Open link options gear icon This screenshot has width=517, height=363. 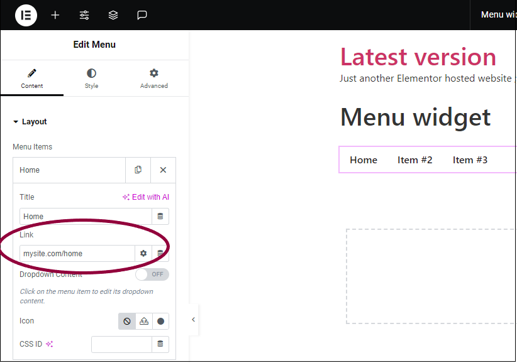point(143,253)
